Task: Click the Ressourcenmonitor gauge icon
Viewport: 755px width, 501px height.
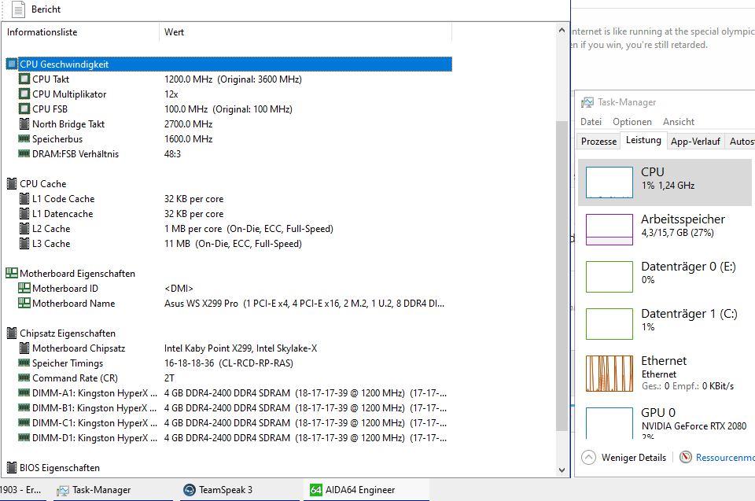Action: [686, 457]
